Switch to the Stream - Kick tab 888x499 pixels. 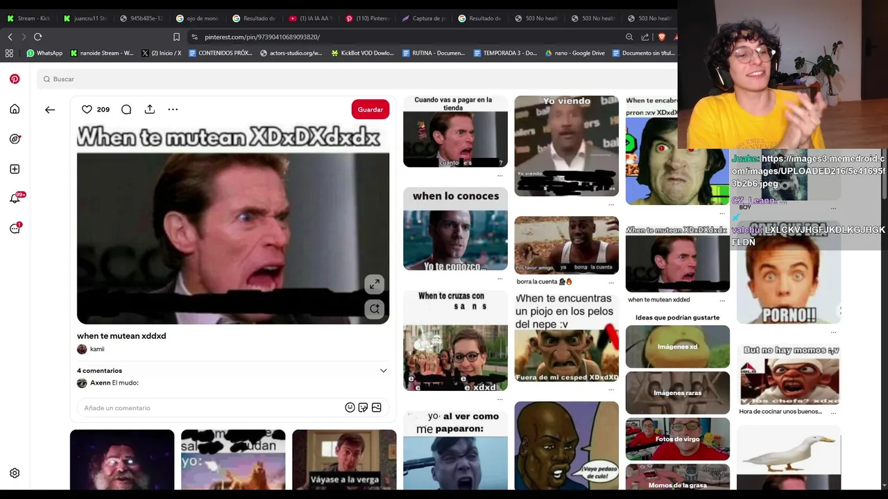28,18
